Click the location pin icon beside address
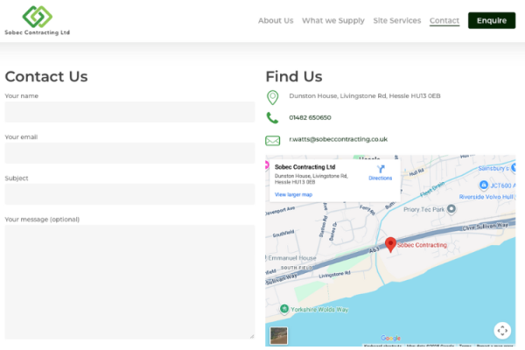 [x=272, y=96]
